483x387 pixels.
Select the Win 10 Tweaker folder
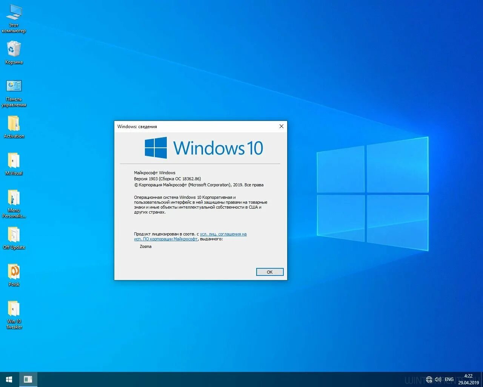tap(14, 314)
